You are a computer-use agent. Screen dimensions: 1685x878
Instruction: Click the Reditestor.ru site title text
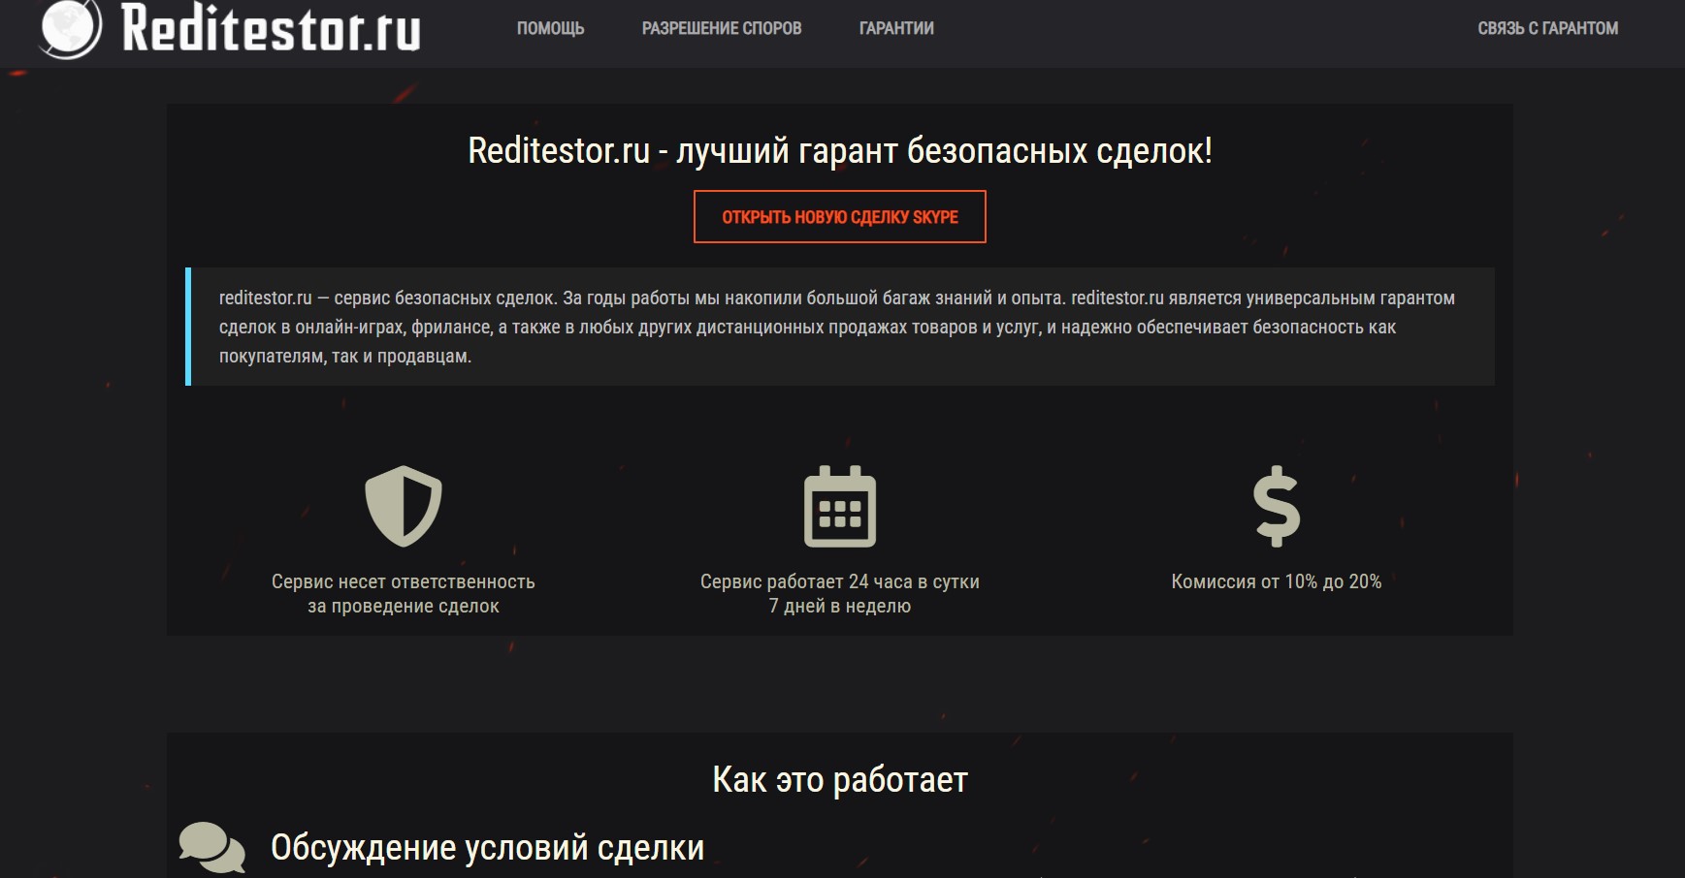(x=272, y=27)
